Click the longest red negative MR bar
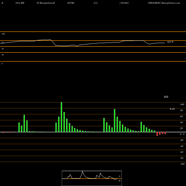The height and width of the screenshot is (186, 186). 157,134
